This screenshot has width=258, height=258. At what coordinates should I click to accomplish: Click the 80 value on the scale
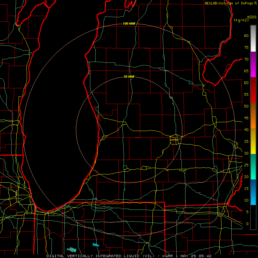[246, 36]
